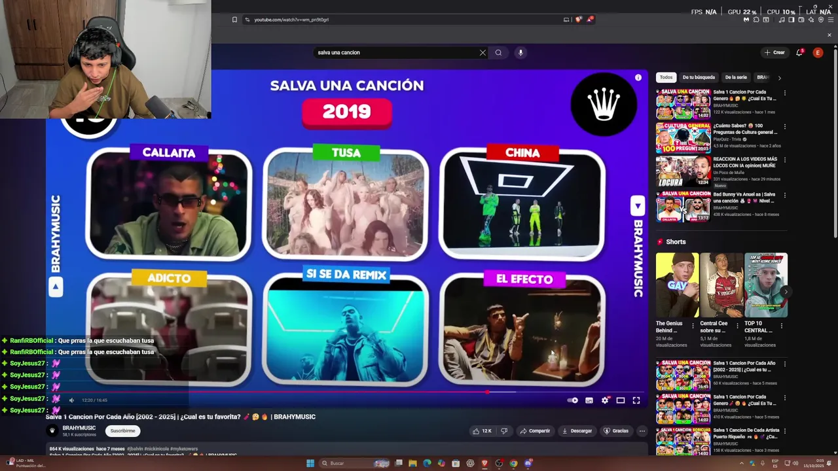
Task: Mute the video volume icon
Action: [x=72, y=400]
